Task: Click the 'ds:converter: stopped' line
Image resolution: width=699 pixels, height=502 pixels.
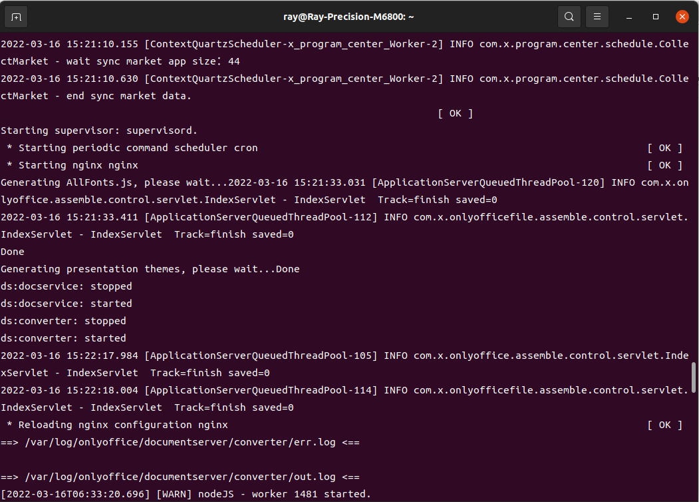Action: tap(63, 321)
